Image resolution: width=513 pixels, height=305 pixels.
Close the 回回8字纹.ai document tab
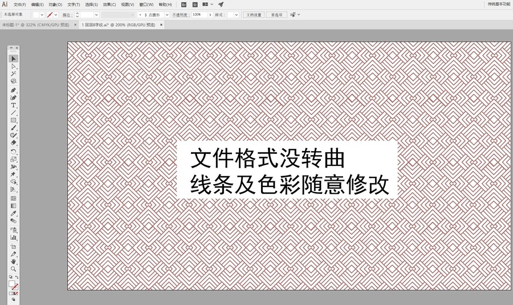(x=161, y=25)
